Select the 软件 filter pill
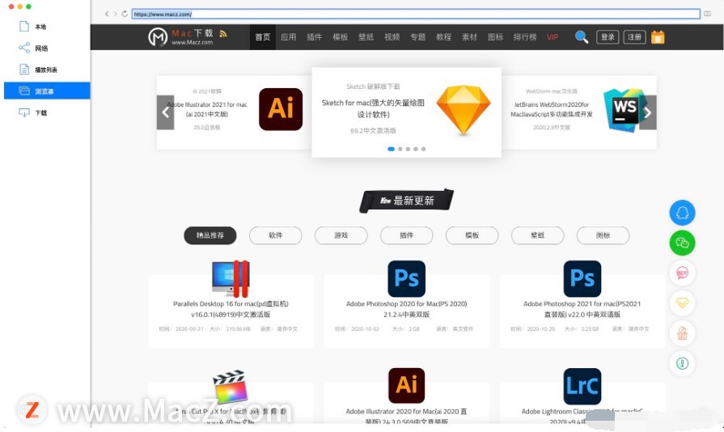724x432 pixels. pyautogui.click(x=276, y=235)
